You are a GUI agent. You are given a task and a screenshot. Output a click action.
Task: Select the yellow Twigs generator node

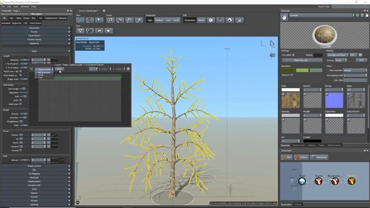tap(351, 181)
